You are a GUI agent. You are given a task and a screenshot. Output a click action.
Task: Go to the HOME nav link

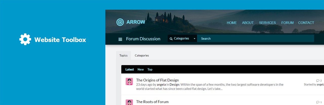232,23
